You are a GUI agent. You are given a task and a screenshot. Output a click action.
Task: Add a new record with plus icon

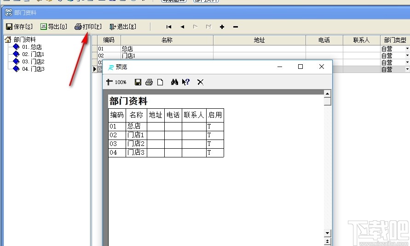pyautogui.click(x=222, y=27)
